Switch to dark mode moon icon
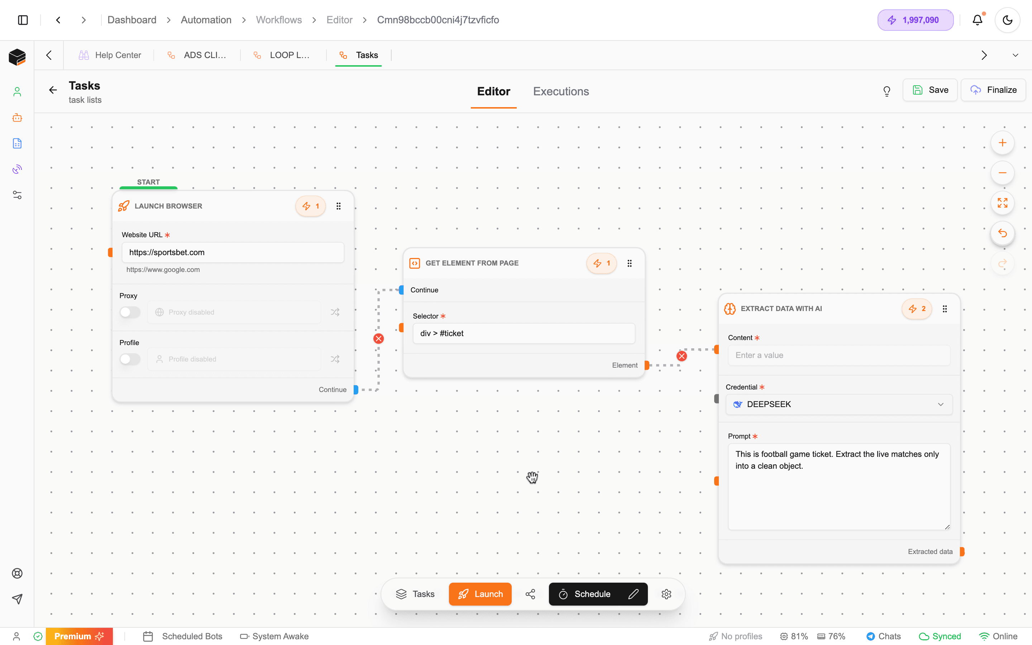This screenshot has height=645, width=1032. point(1007,20)
